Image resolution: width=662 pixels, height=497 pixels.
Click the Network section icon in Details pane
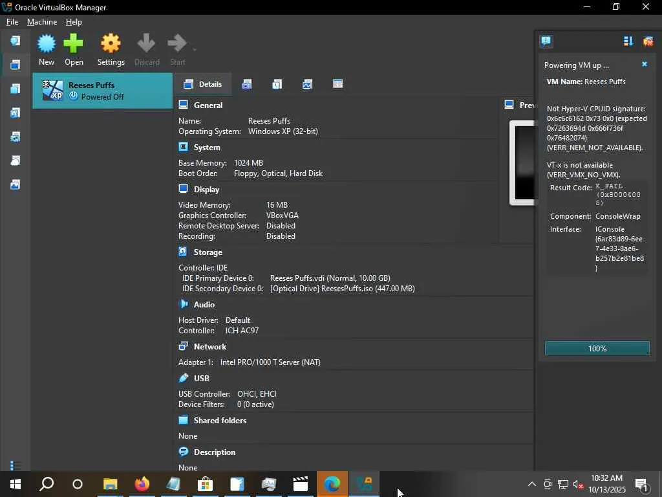coord(183,346)
